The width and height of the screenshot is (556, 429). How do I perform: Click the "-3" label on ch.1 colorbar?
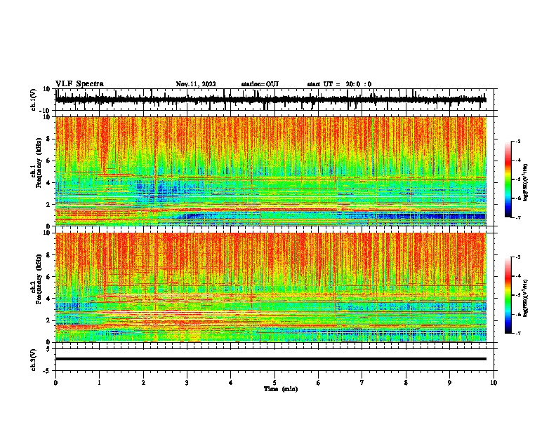point(517,141)
